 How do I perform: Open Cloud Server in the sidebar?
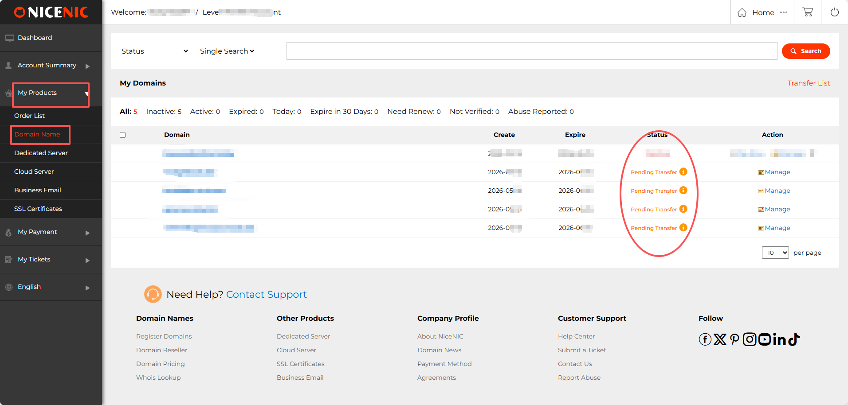[x=34, y=171]
